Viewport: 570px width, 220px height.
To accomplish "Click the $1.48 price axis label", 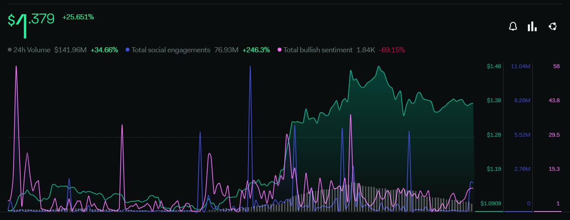I will pyautogui.click(x=494, y=66).
